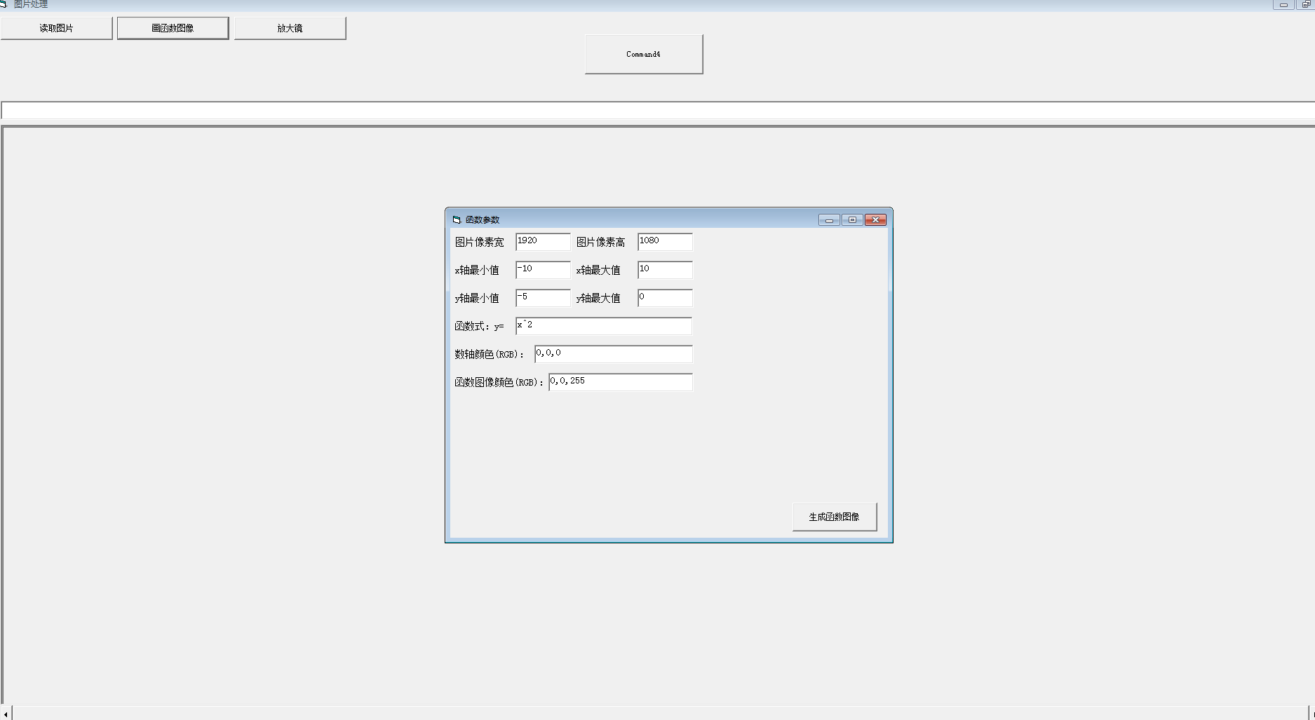
Task: Click the y轴最大值 field showing 0
Action: 665,298
